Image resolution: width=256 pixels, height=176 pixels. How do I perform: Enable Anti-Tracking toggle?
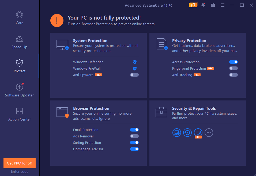point(234,75)
